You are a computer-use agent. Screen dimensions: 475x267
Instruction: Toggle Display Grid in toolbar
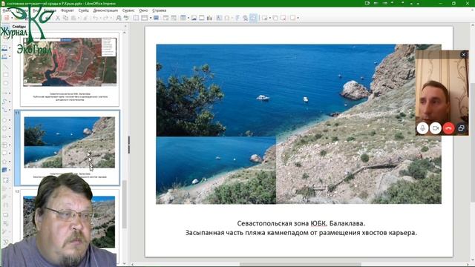coord(136,18)
